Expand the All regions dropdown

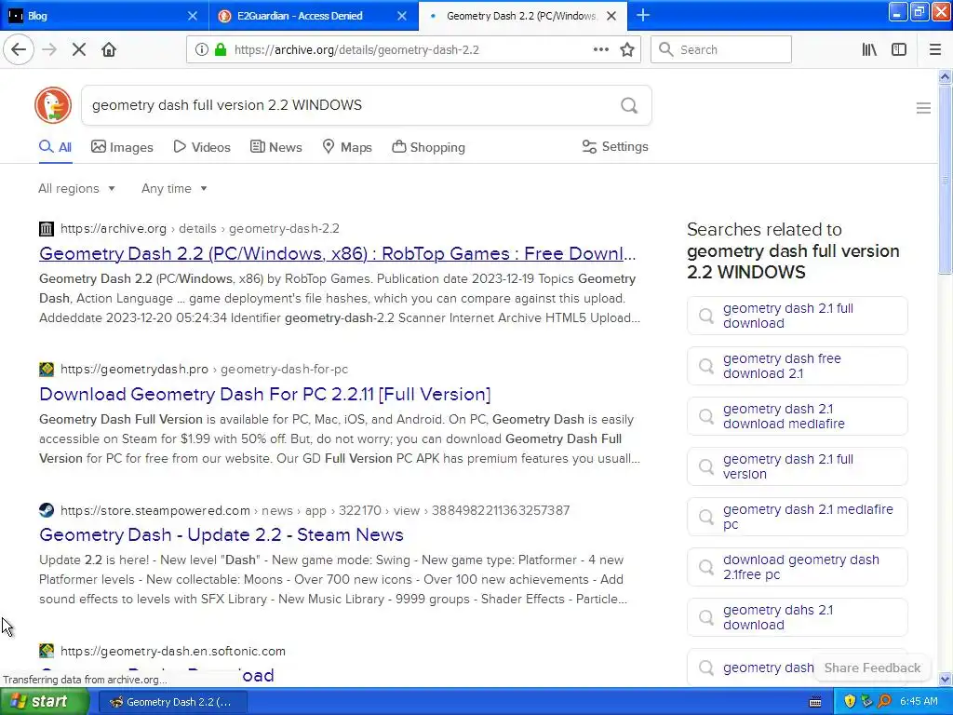(x=76, y=188)
